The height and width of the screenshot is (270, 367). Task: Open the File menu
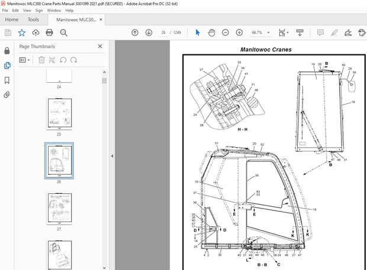(x=5, y=11)
